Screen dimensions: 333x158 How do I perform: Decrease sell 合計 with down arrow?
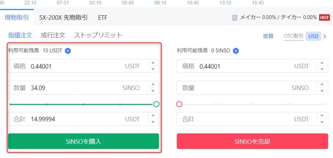pyautogui.click(x=322, y=122)
